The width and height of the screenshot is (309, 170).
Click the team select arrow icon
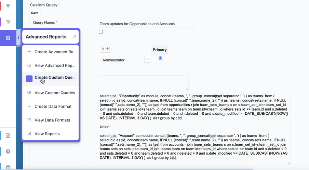point(103,49)
